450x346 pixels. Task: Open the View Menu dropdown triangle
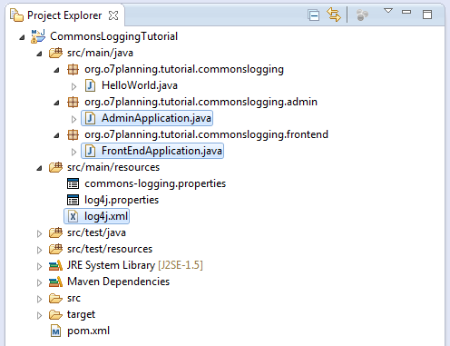coord(388,11)
